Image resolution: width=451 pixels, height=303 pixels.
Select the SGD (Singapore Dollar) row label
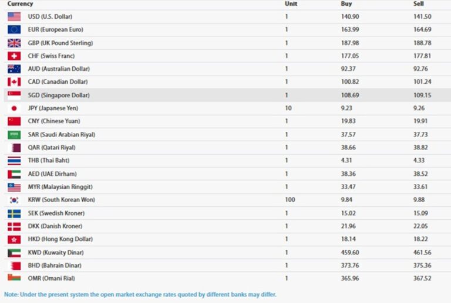tap(59, 95)
